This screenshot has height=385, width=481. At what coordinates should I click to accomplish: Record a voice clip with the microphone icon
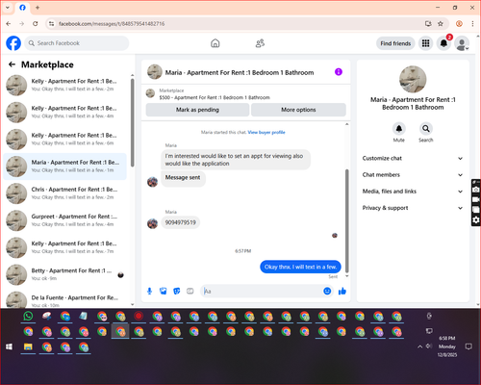(x=149, y=291)
